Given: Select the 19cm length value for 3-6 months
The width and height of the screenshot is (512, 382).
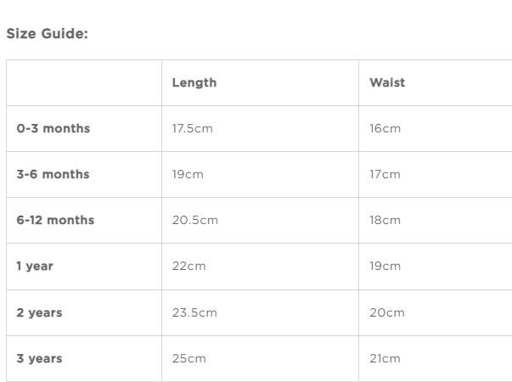Looking at the screenshot, I should point(188,174).
